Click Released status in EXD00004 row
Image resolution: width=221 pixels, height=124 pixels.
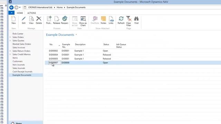107,55
